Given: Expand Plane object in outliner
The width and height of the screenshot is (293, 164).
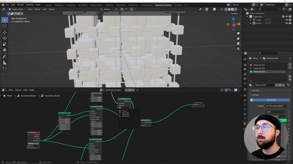Looking at the screenshot, I should [x=251, y=23].
